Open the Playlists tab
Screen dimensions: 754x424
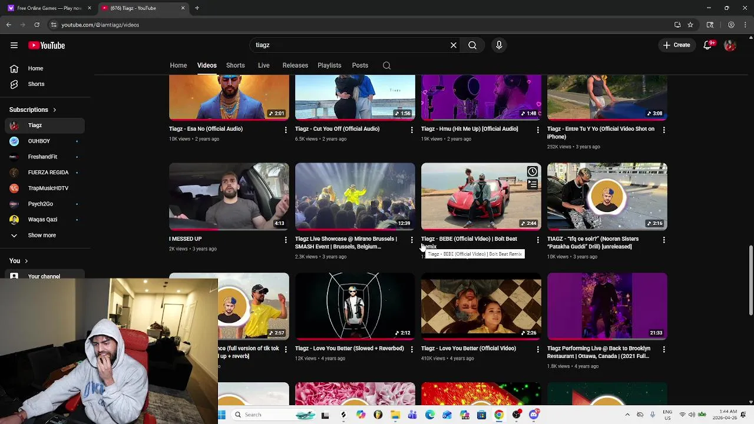(x=329, y=65)
